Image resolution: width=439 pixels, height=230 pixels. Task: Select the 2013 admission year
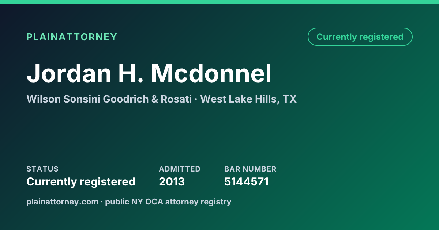(x=172, y=181)
